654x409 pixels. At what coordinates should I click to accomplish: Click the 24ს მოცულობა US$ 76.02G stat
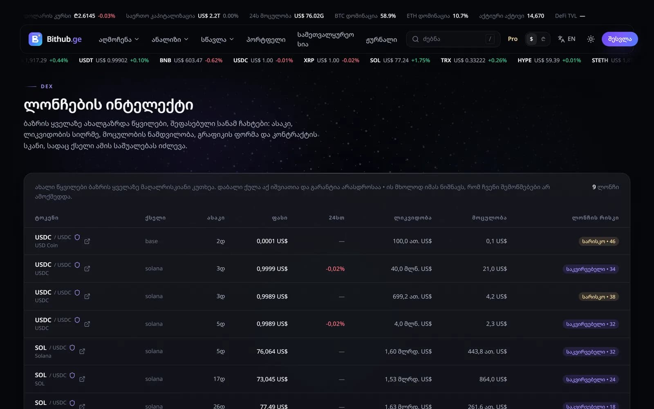coord(287,16)
